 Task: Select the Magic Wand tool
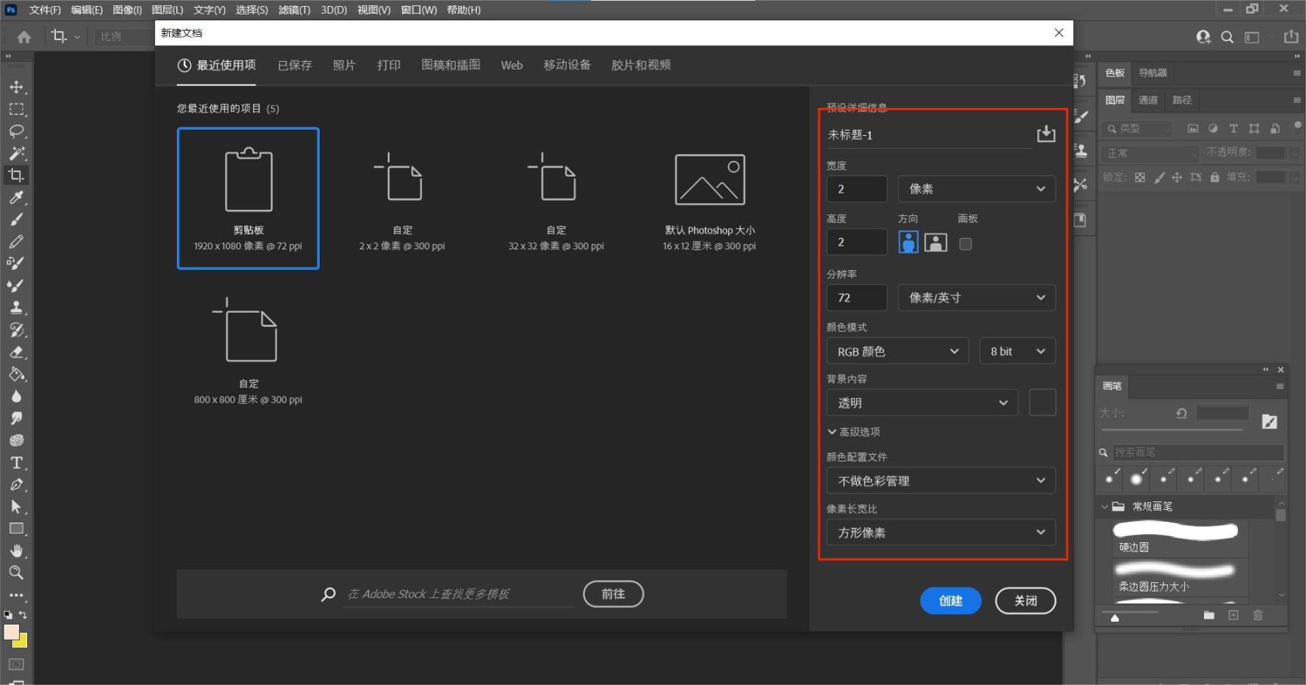pyautogui.click(x=16, y=153)
